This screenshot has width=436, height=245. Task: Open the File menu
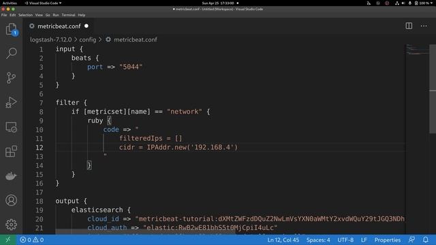[x=4, y=15]
